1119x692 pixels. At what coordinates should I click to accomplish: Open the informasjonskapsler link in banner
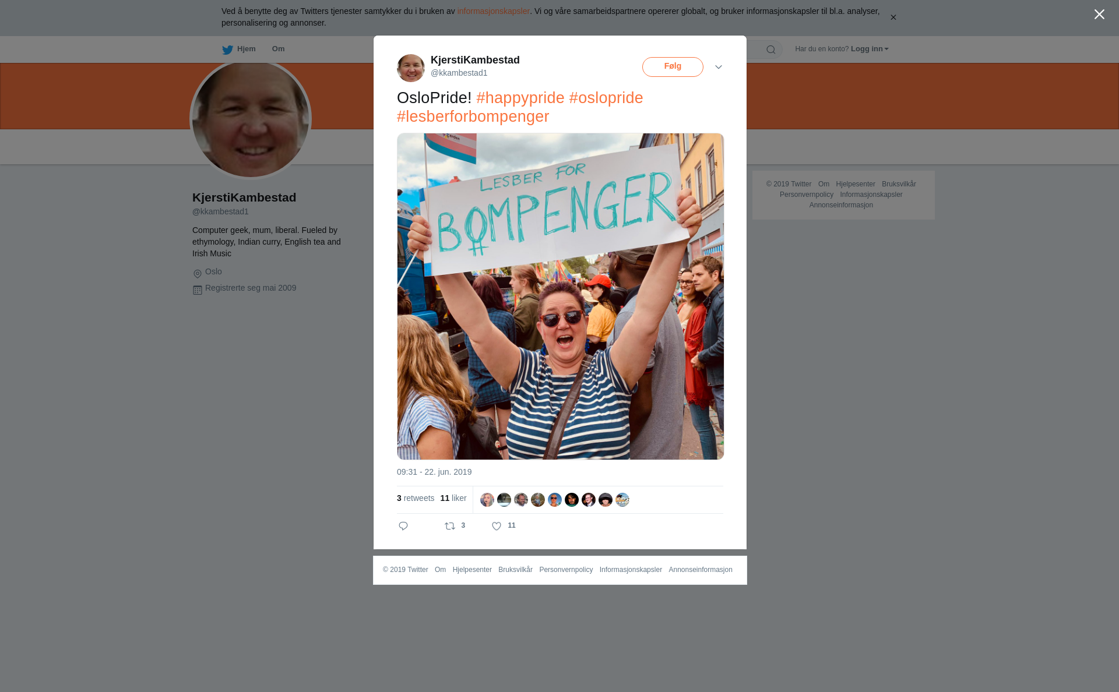(x=493, y=11)
